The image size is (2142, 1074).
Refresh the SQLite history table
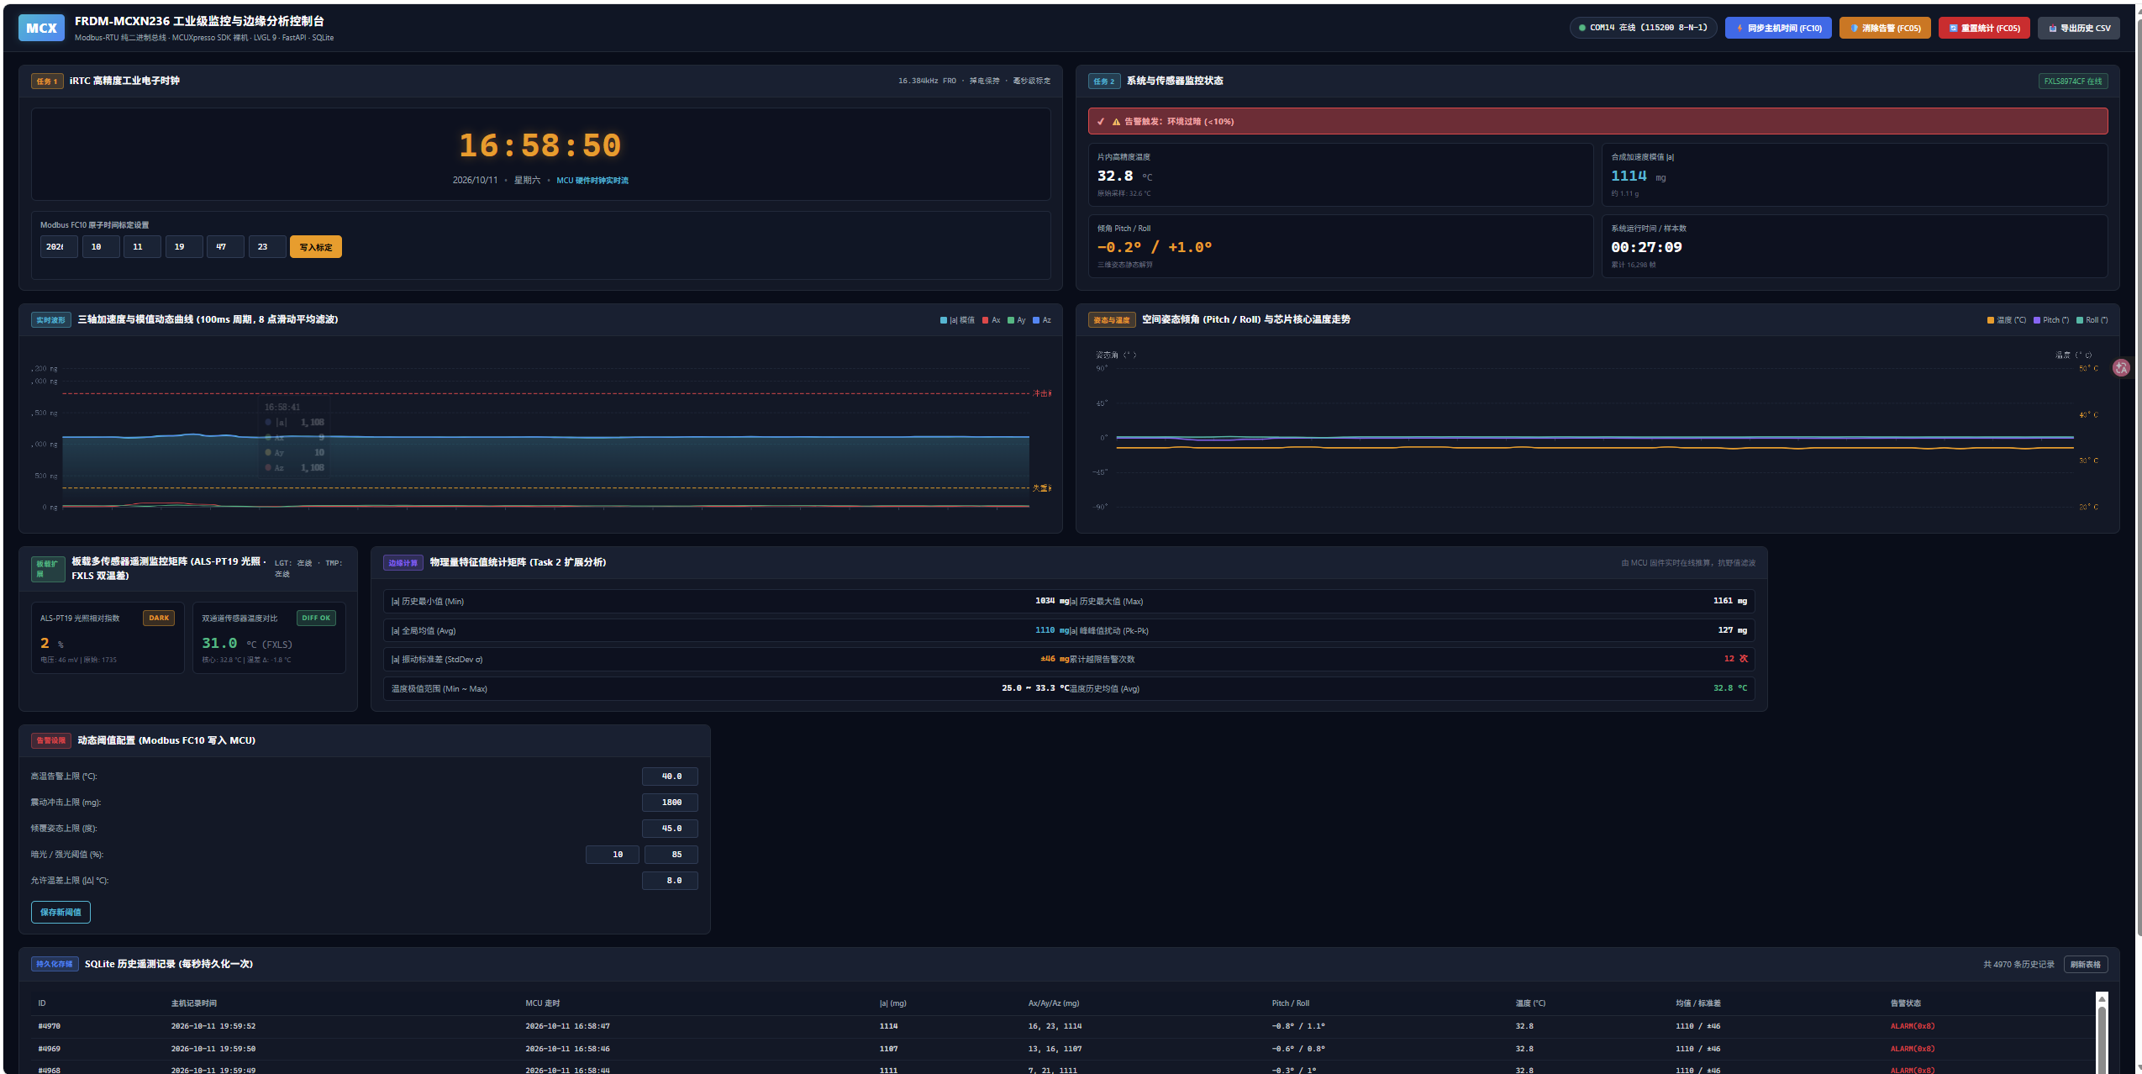[x=2086, y=965]
